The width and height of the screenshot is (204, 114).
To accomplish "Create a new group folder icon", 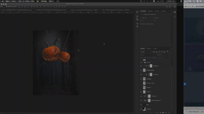I will (x=163, y=113).
